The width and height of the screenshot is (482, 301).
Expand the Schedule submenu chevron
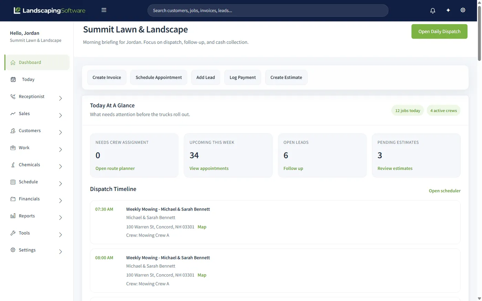tap(61, 184)
